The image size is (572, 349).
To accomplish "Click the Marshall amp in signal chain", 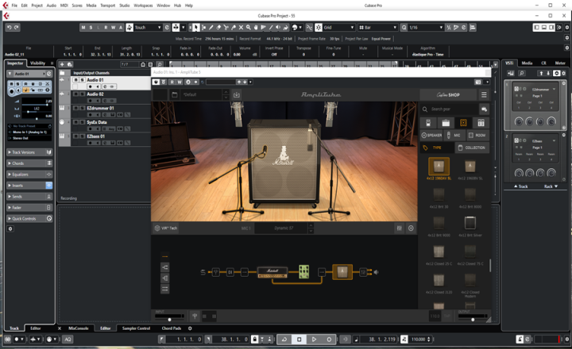I will (x=272, y=273).
